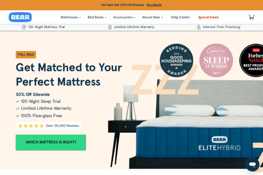263x175 pixels.
Task: Expand the Mattresses dropdown menu
Action: coord(71,17)
